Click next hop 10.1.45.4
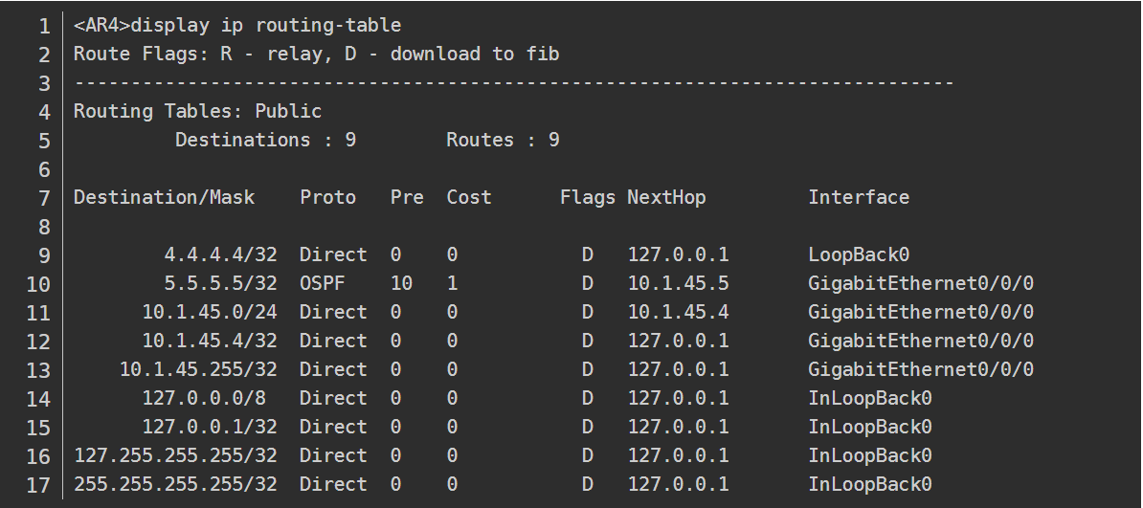This screenshot has height=508, width=1143. pos(678,312)
